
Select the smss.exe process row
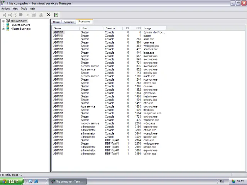[x=109, y=39]
